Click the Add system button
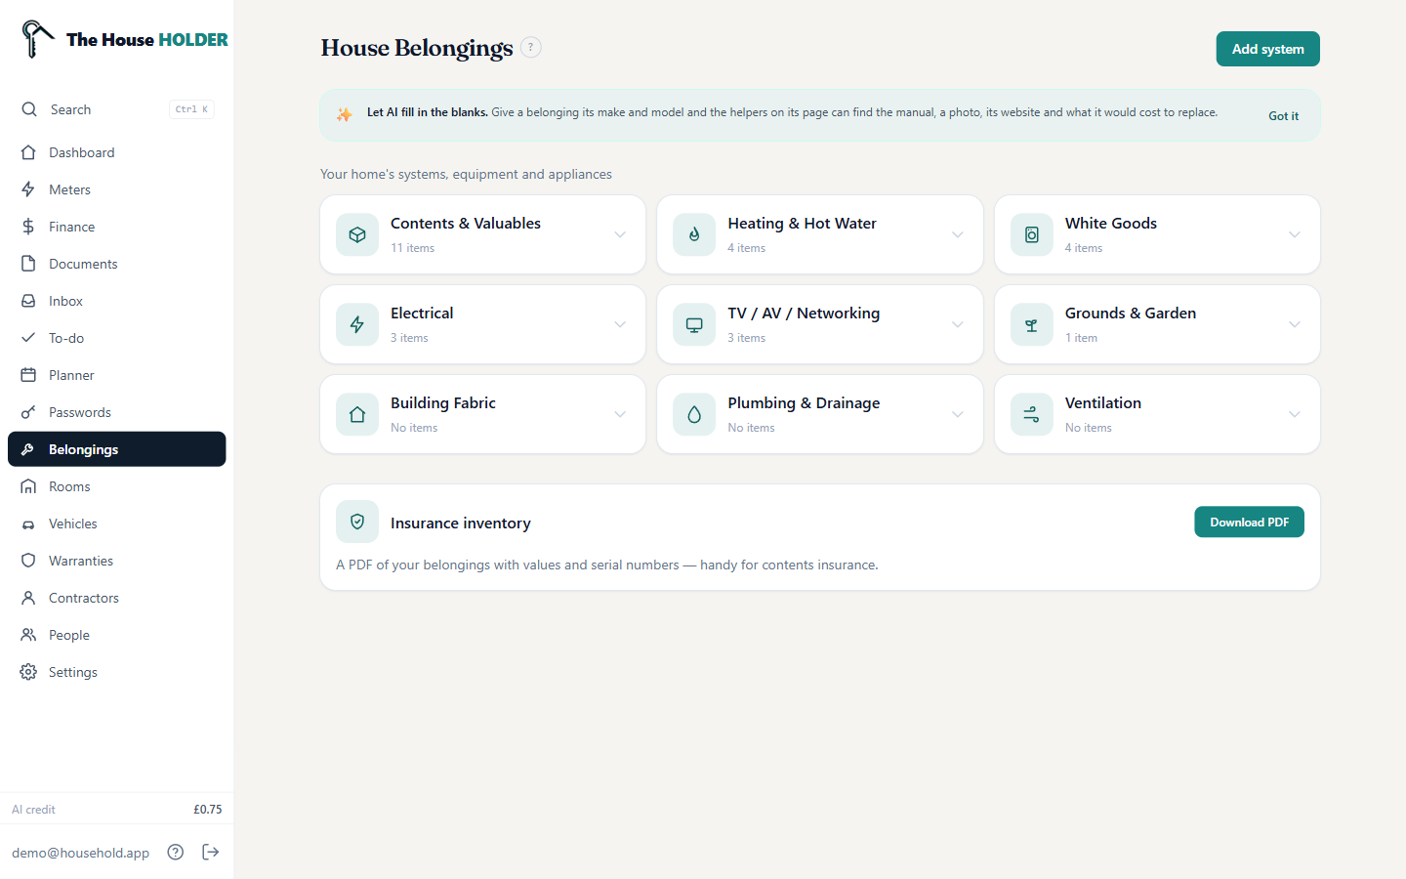 1267,49
